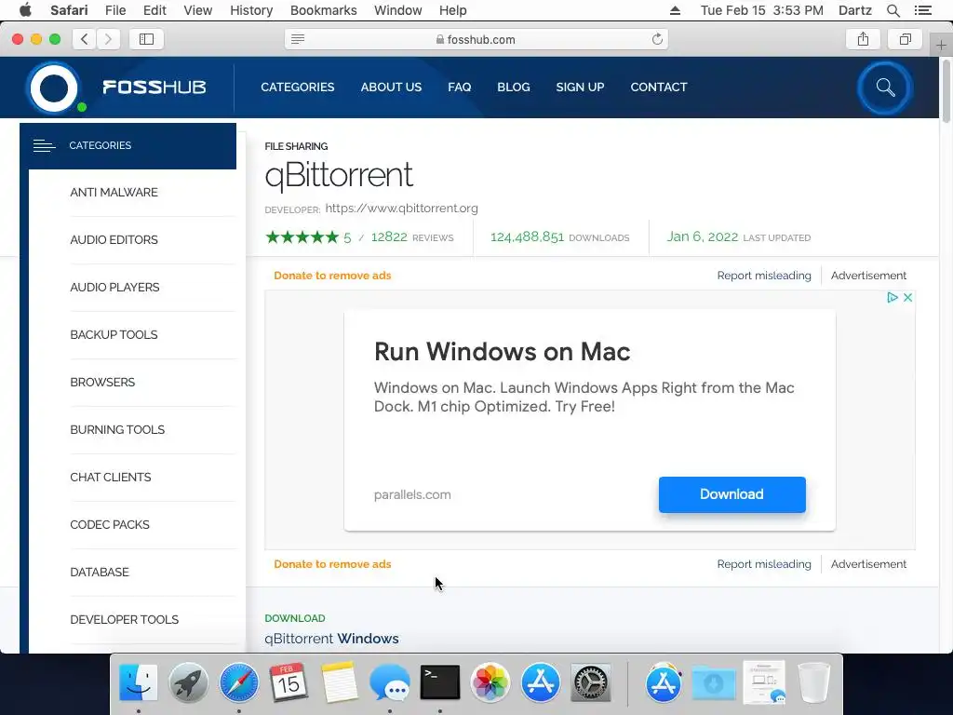953x715 pixels.
Task: Open the Downloads folder in the Dock
Action: coord(714,682)
